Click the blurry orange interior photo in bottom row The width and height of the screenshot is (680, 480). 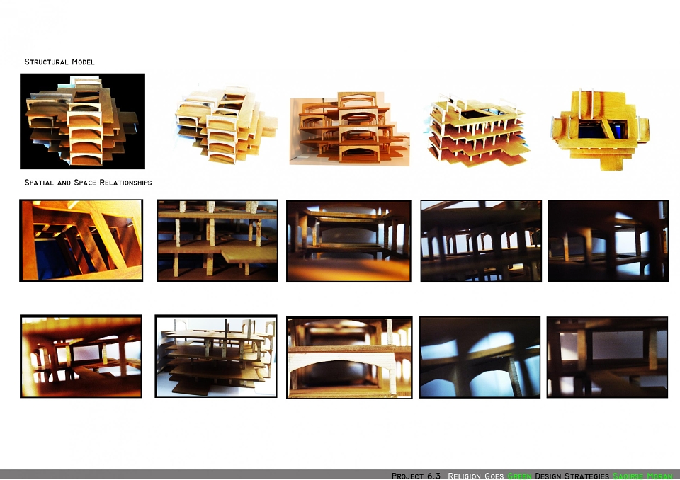[x=81, y=356]
